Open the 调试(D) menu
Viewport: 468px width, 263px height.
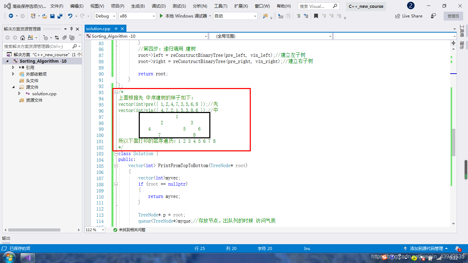tap(159, 6)
